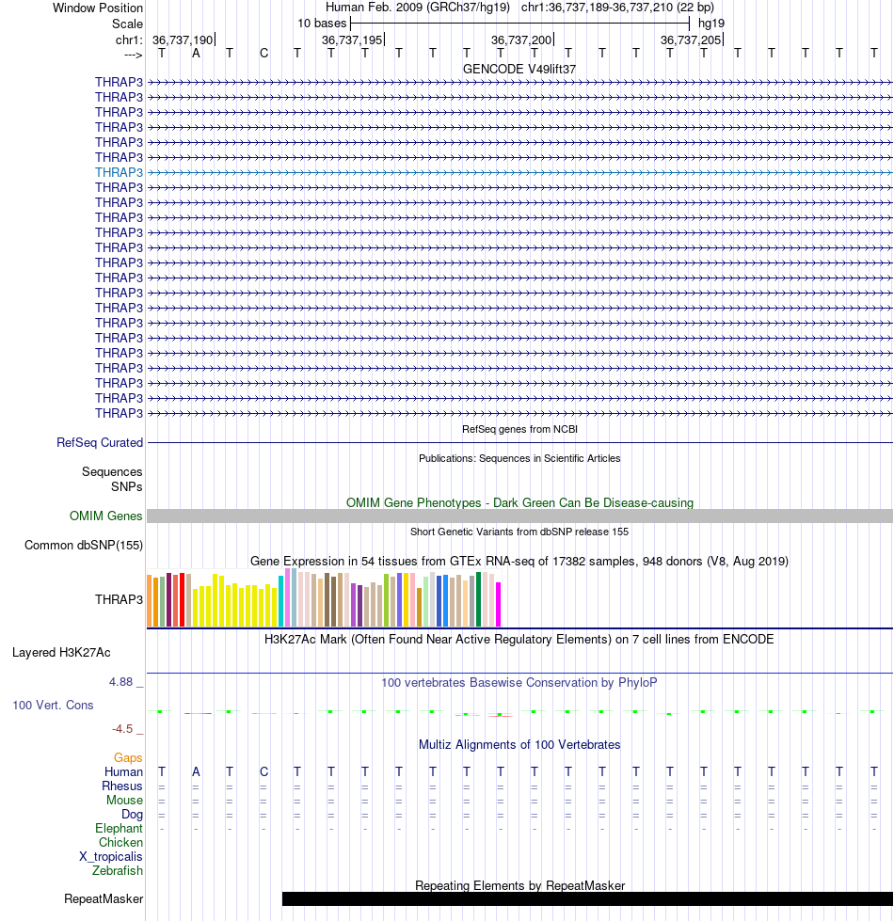Select the light-blue highlighted THRAP3 transcript label

coord(119,173)
